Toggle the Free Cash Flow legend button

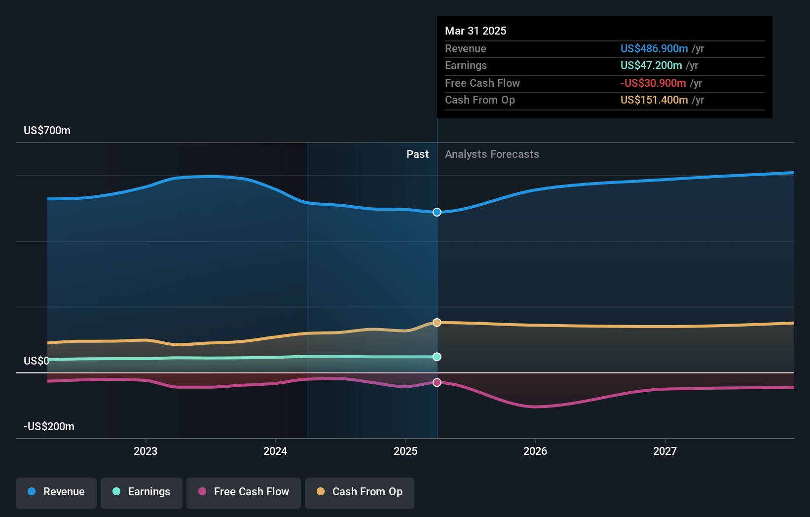244,493
